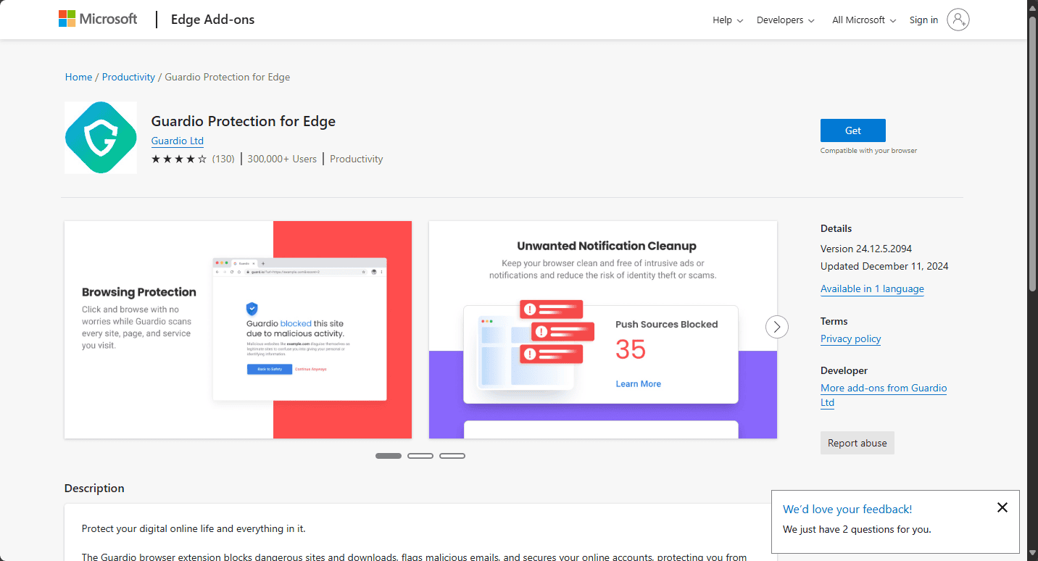Open the Productivity breadcrumb link
The width and height of the screenshot is (1038, 561).
coord(128,77)
